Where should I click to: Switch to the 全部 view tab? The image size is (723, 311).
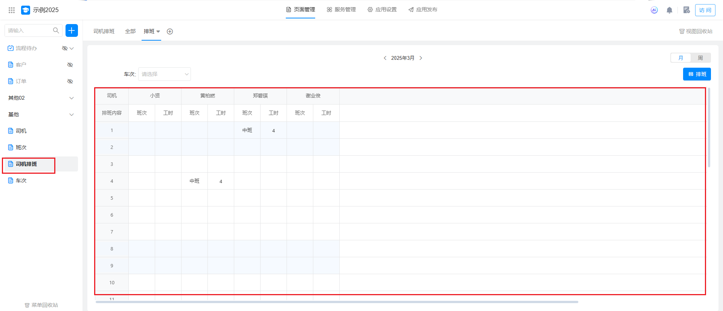[x=130, y=32]
